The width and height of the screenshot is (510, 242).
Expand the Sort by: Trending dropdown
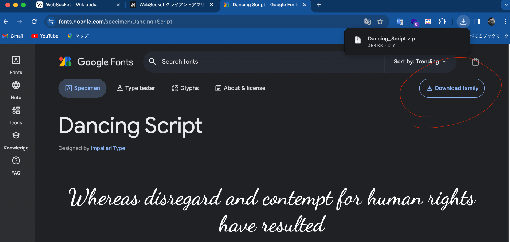click(x=420, y=62)
